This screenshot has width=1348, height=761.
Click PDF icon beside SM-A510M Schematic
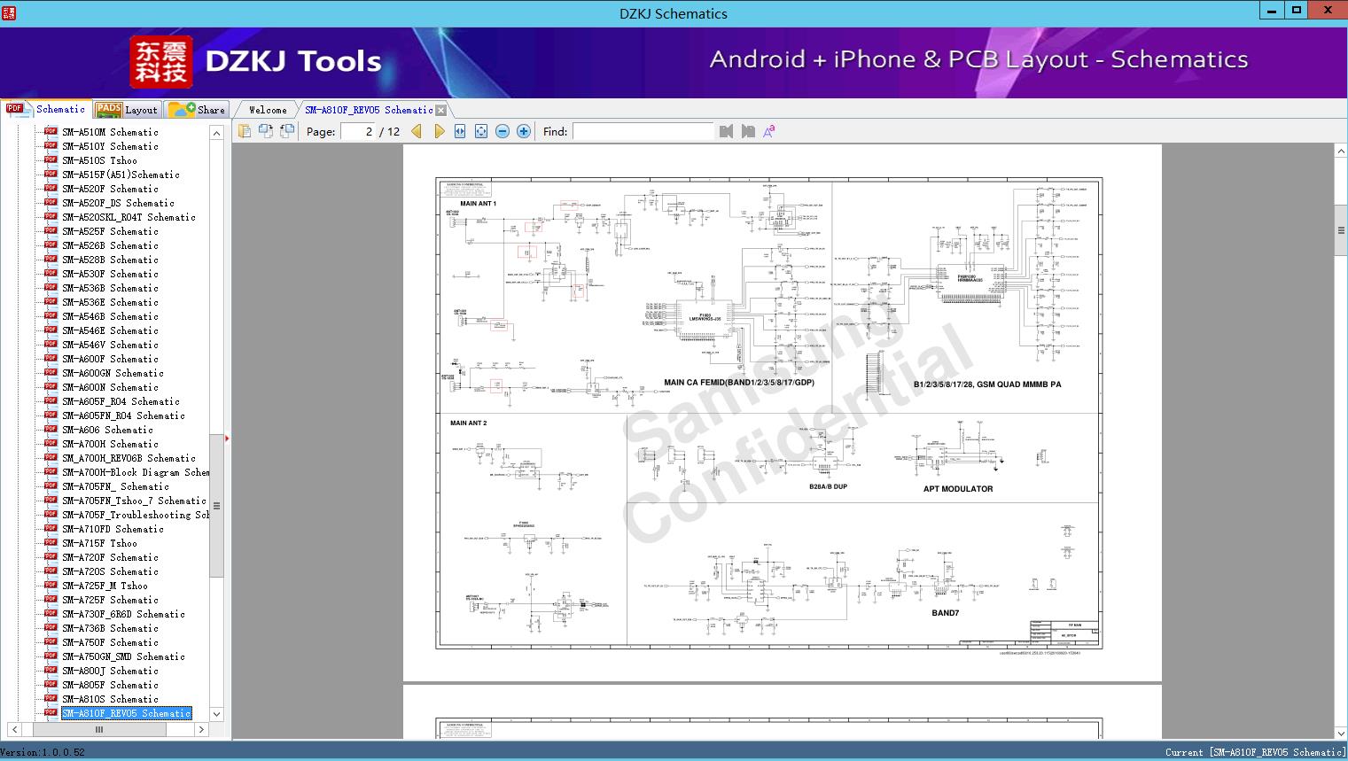[x=51, y=132]
